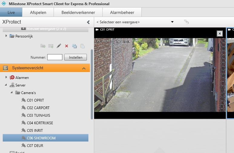Viewport: 234px width, 153px height.
Task: Click the Instellen button
Action: tap(75, 57)
